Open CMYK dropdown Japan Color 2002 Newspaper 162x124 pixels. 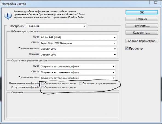pos(78,43)
